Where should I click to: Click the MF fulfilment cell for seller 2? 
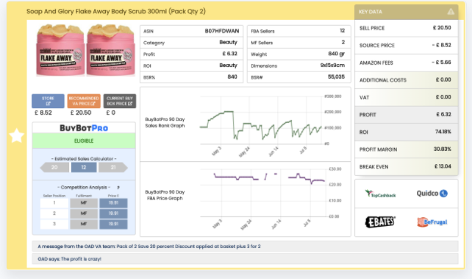click(x=84, y=213)
